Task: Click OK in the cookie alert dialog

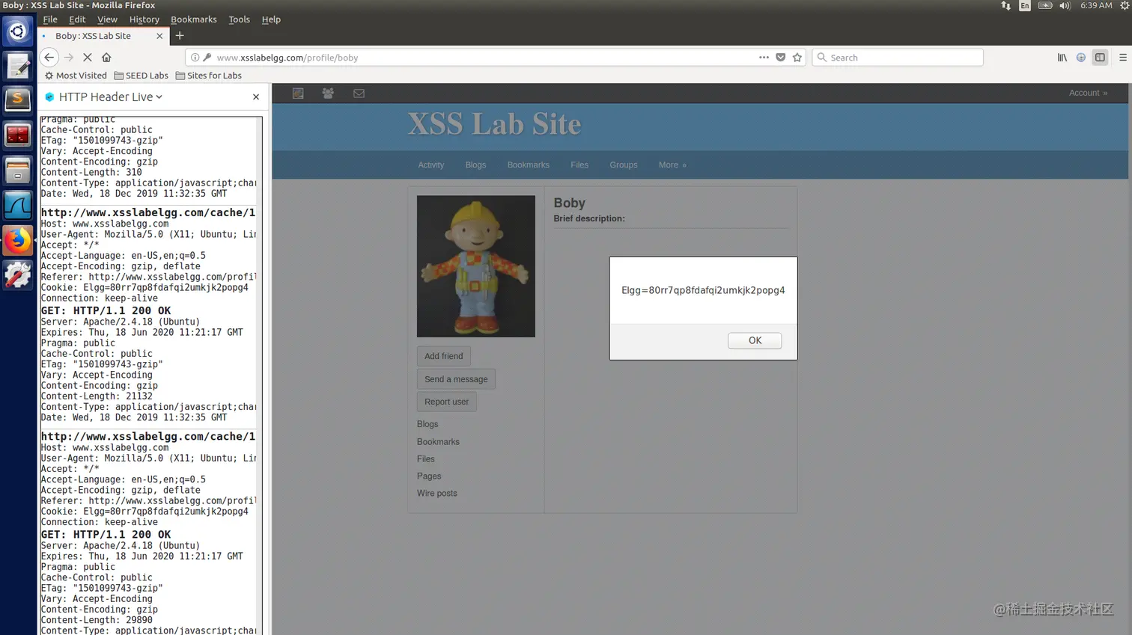Action: point(755,340)
